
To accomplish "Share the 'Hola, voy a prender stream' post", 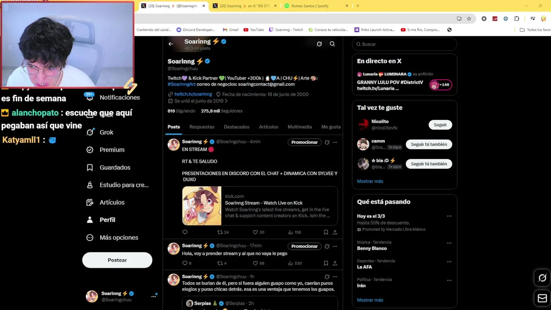I will point(335,263).
